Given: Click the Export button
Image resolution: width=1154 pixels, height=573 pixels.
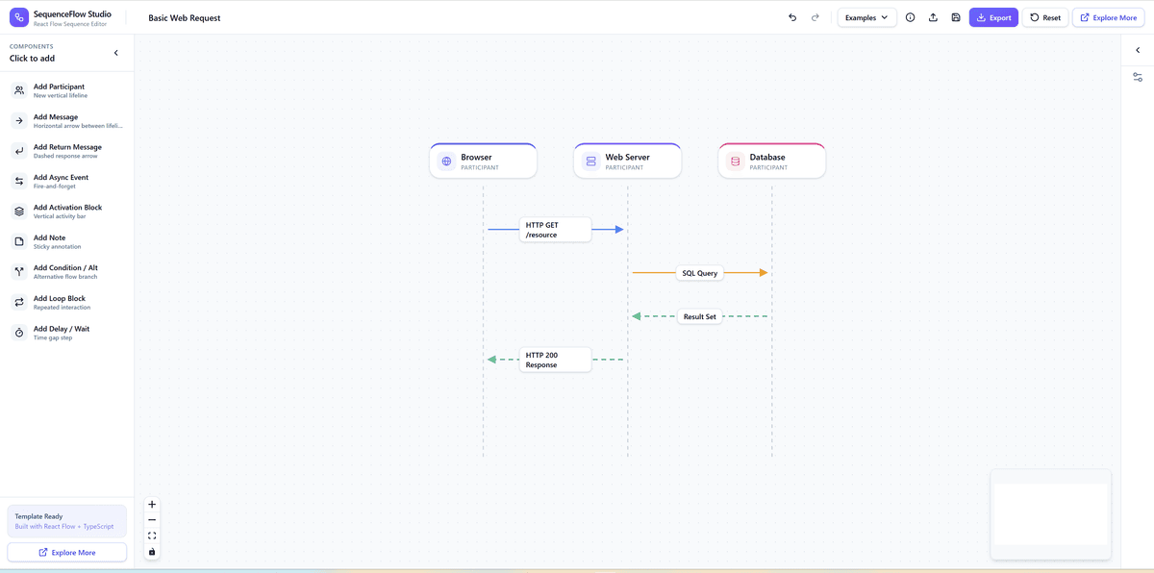Looking at the screenshot, I should click(993, 17).
